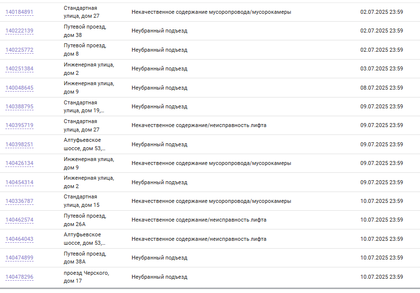Click the 03.07.2025 23:59 deadline cell

coord(382,68)
